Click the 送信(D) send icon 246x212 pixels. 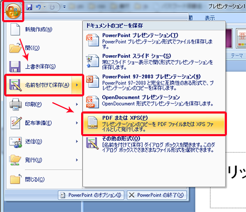[16, 142]
